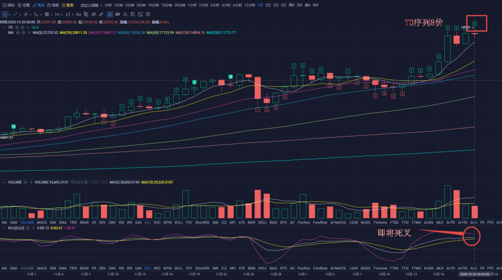The image size is (502, 280).
Task: Collapse the VOLUME panel chevron
Action: [x=4, y=182]
